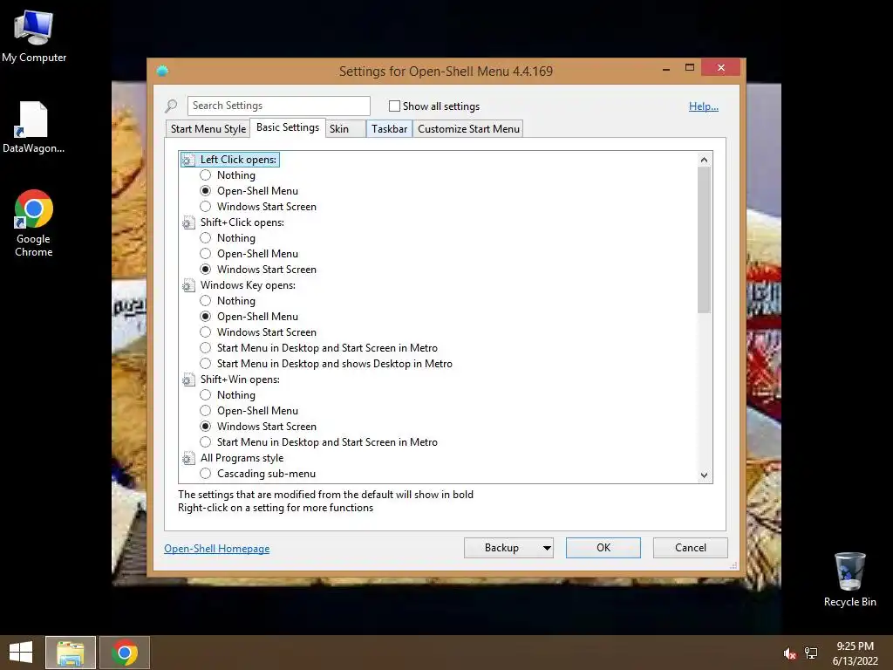Click the Windows Key opens: setting heading
Screen dimensions: 893x670
248,285
